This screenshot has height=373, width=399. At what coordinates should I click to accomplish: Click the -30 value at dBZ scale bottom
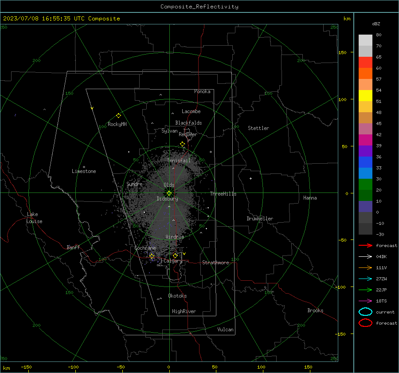(380, 235)
